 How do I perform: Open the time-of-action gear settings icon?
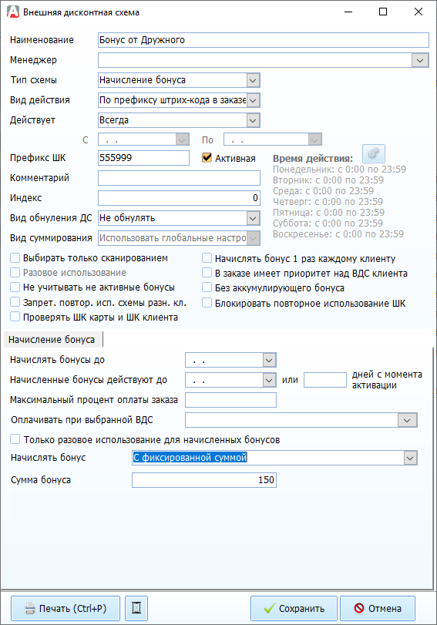tap(373, 154)
